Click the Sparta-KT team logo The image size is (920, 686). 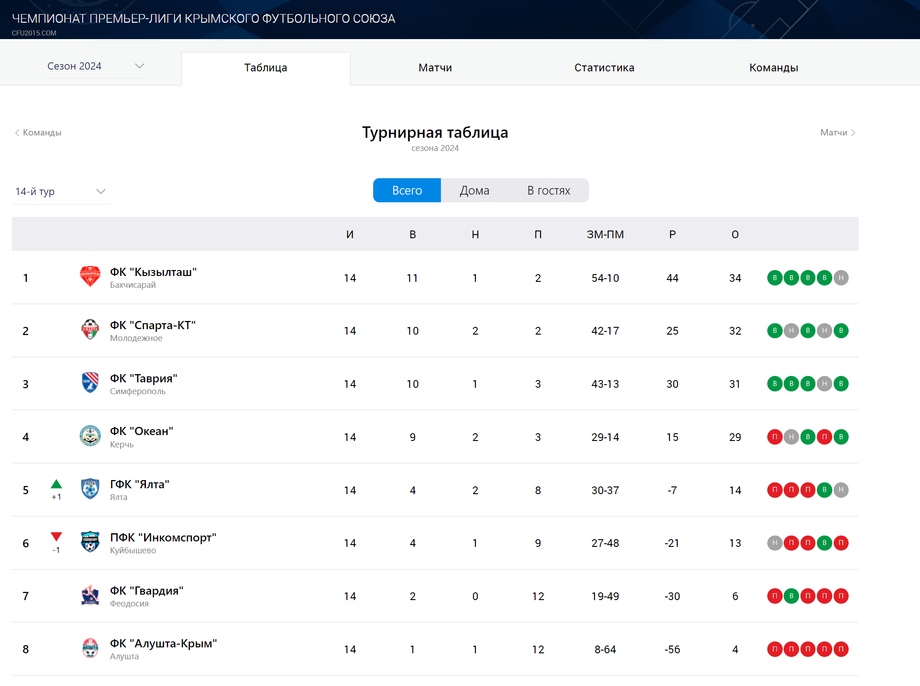[90, 330]
